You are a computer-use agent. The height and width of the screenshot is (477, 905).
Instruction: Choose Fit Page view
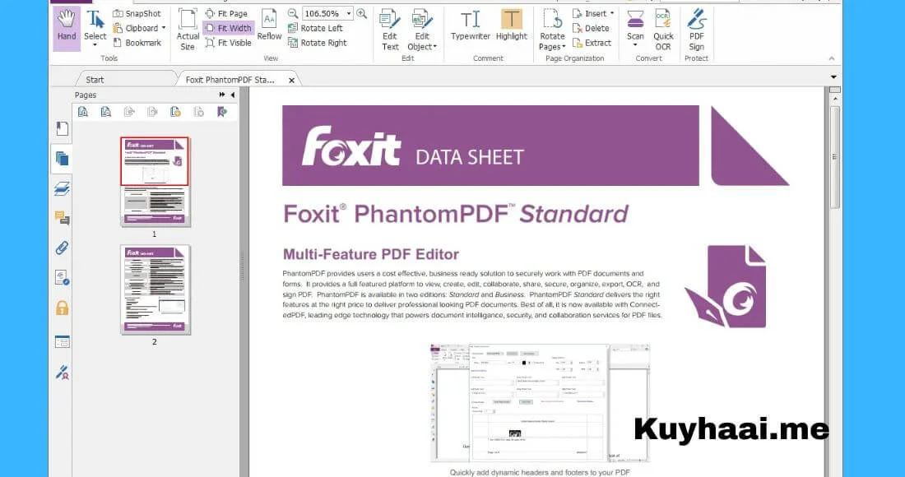(x=226, y=13)
